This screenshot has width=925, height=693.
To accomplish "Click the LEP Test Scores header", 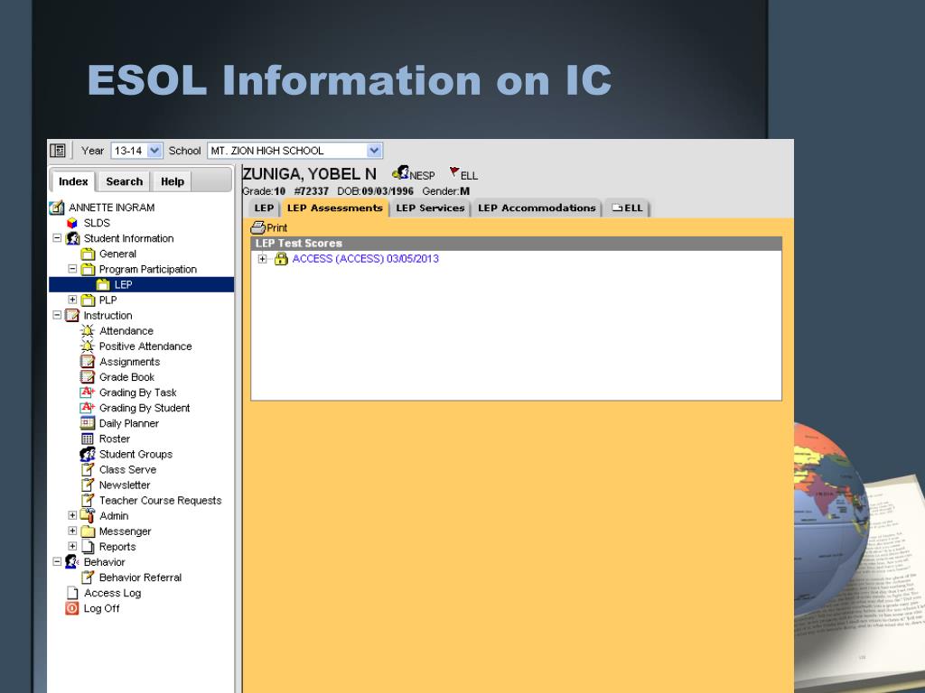I will click(516, 244).
